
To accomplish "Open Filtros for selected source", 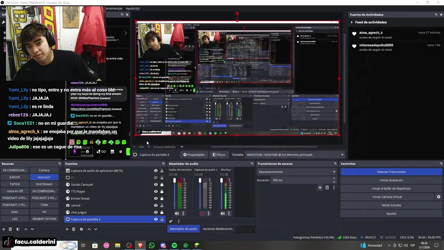I will pyautogui.click(x=219, y=155).
